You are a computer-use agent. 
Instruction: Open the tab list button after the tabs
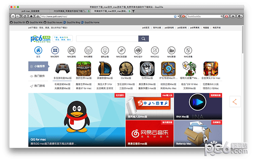tap(133, 11)
